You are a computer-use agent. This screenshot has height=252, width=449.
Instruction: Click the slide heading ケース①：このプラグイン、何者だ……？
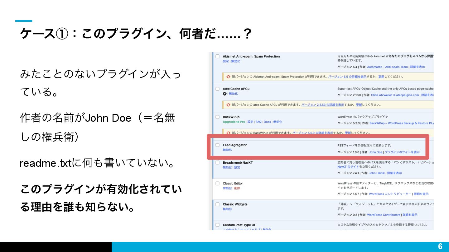pyautogui.click(x=136, y=34)
